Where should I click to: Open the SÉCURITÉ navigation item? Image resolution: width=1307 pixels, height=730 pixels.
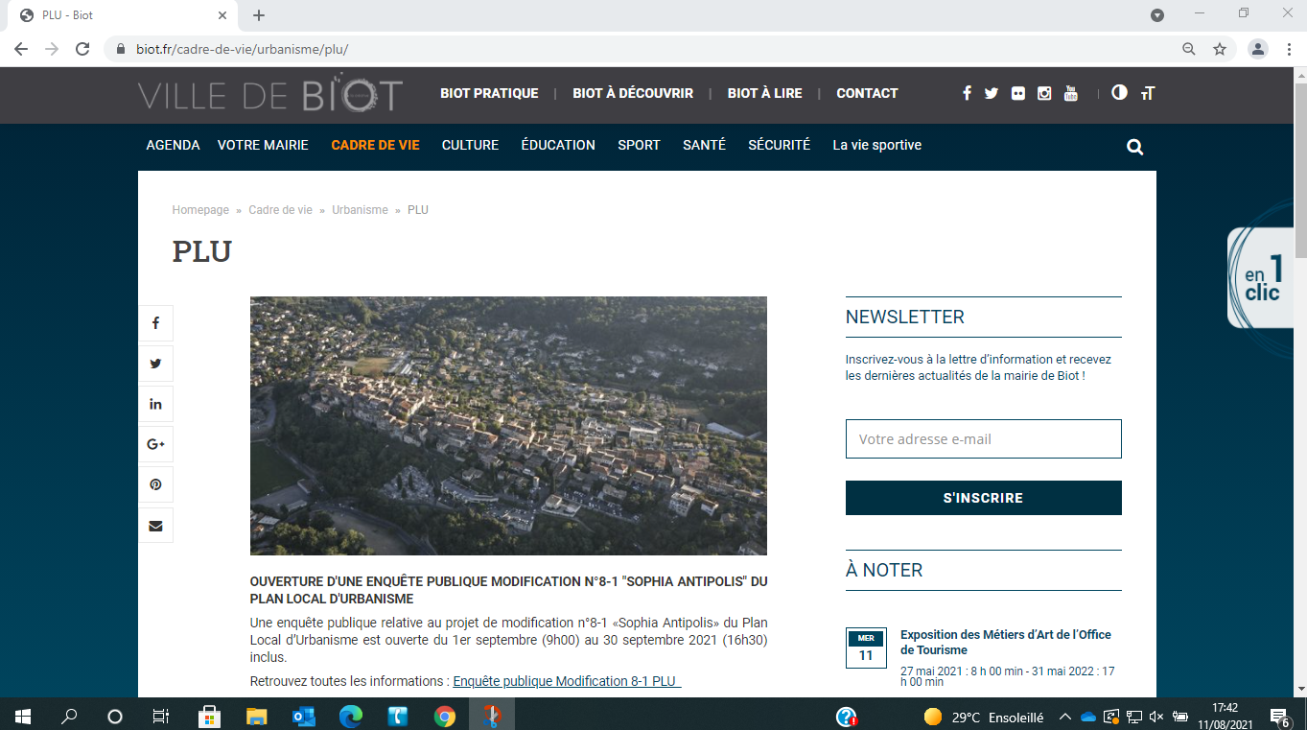[779, 145]
